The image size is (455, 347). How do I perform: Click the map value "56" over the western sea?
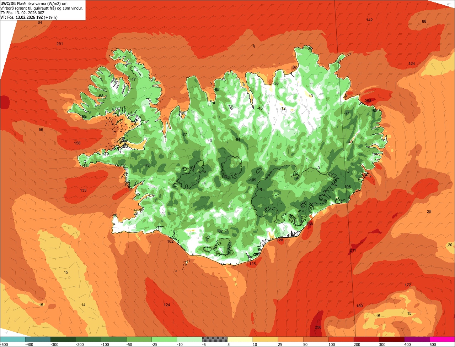click(x=41, y=130)
